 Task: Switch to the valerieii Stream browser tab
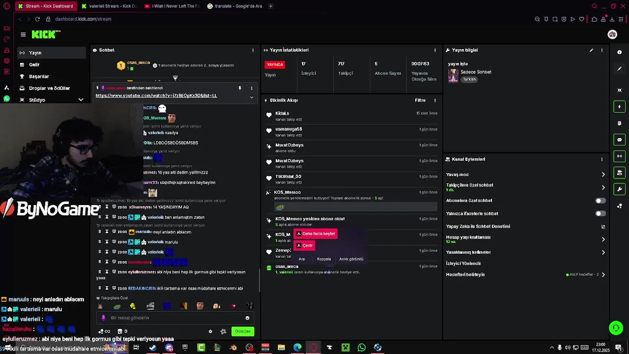point(109,6)
